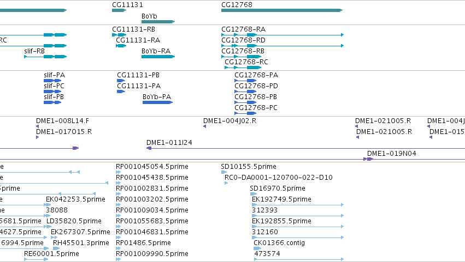Viewport: 465px width, 262px height.
Task: Select the EK042253.5prime EST label
Action: 75,199
